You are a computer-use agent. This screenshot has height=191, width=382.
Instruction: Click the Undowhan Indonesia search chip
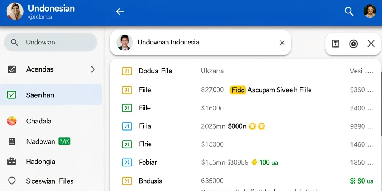coord(200,43)
